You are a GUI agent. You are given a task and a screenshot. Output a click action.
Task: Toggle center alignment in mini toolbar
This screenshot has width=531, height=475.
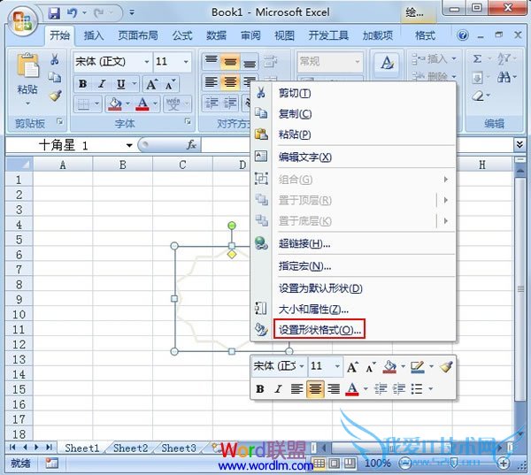pyautogui.click(x=315, y=389)
